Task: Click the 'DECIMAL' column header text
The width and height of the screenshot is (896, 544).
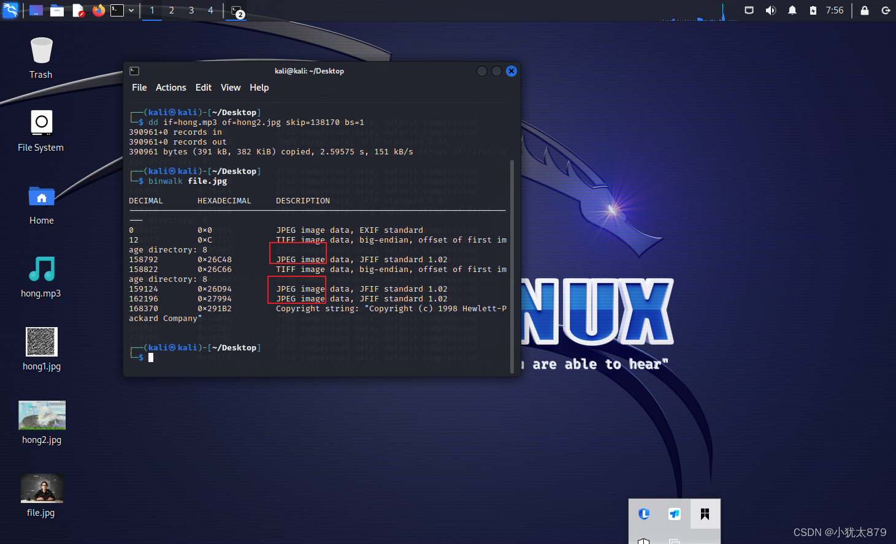Action: [x=146, y=201]
